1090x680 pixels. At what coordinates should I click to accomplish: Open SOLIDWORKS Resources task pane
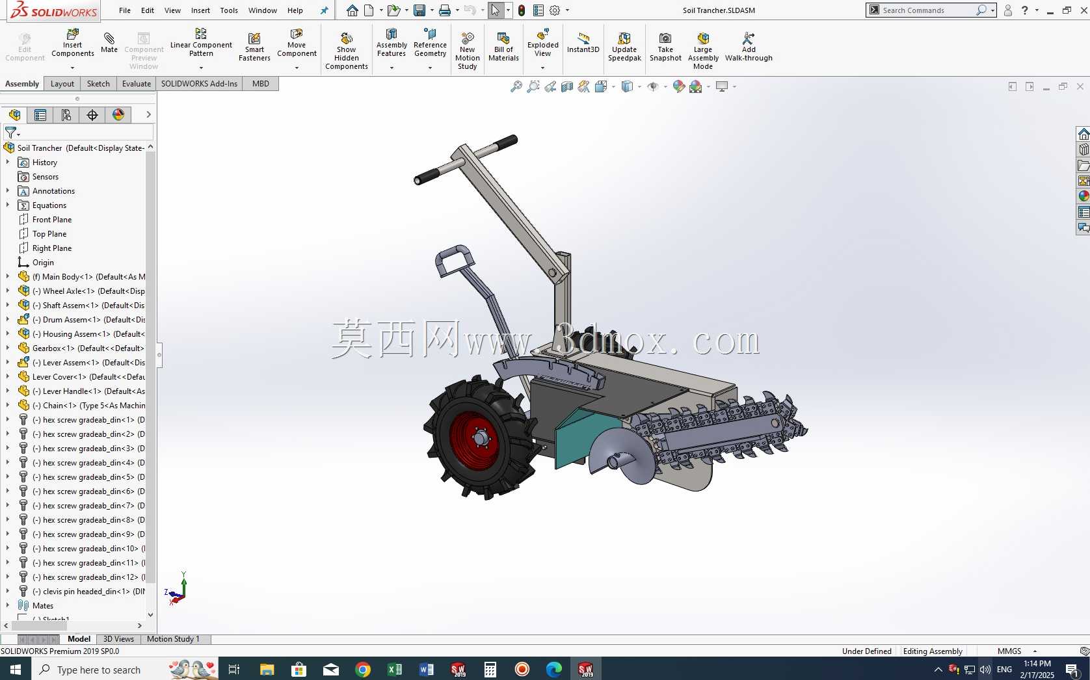coord(1083,134)
